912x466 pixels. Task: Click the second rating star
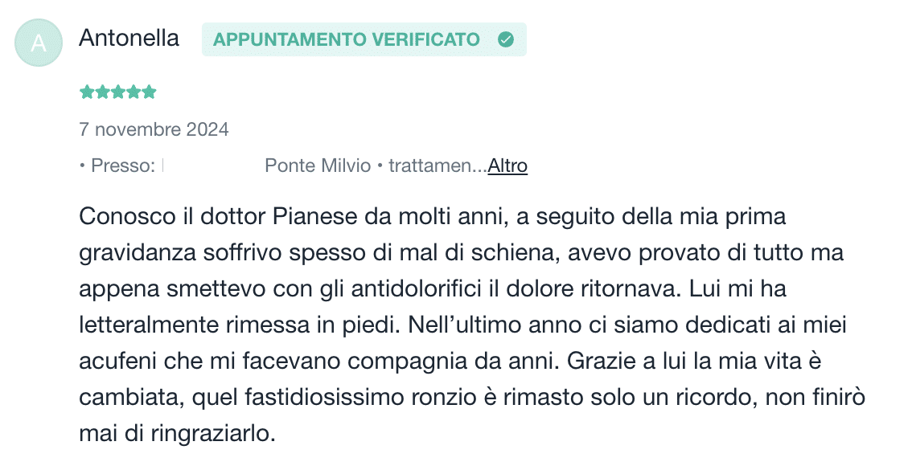(102, 92)
